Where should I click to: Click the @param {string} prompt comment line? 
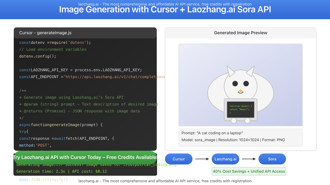pyautogui.click(x=89, y=104)
